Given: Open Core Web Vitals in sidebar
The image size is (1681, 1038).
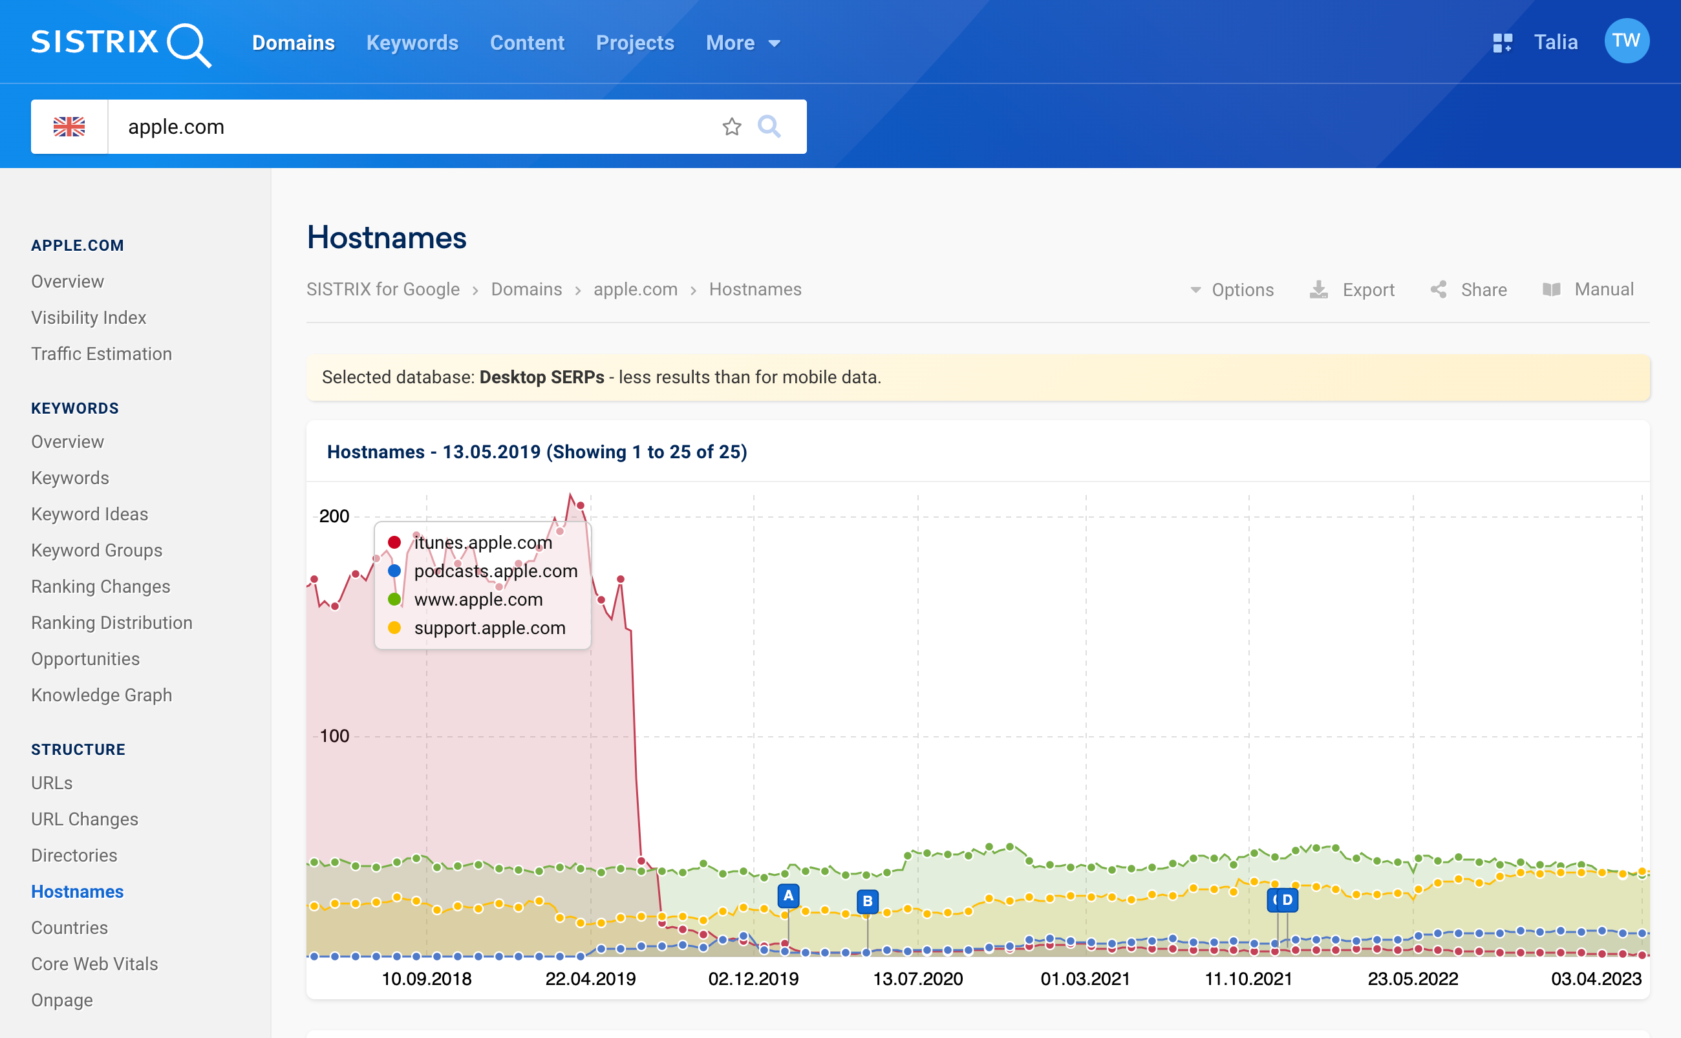Looking at the screenshot, I should 95,964.
